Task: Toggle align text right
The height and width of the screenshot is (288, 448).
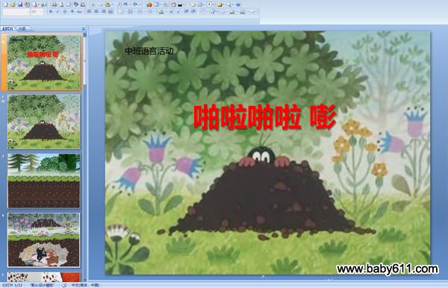Action: point(104,12)
